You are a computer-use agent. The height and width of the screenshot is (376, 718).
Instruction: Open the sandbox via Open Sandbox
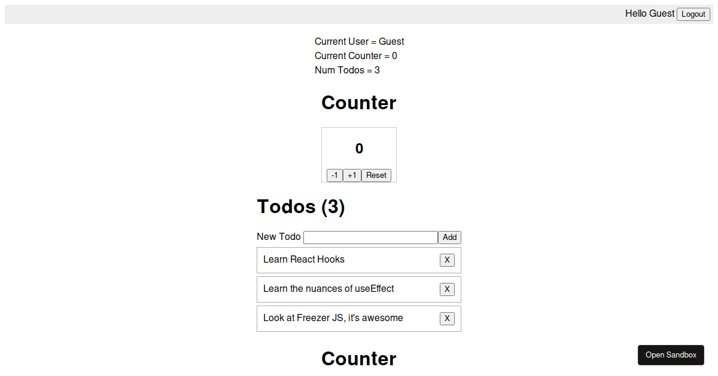pos(671,355)
